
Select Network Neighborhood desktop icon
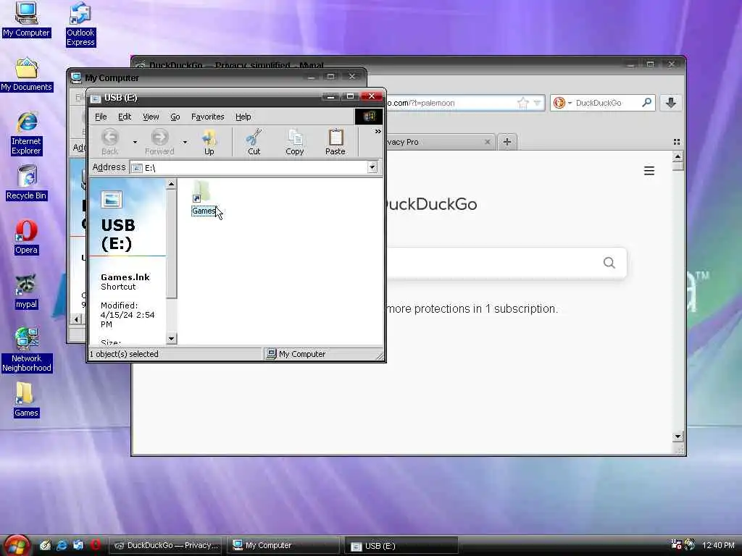pyautogui.click(x=27, y=350)
